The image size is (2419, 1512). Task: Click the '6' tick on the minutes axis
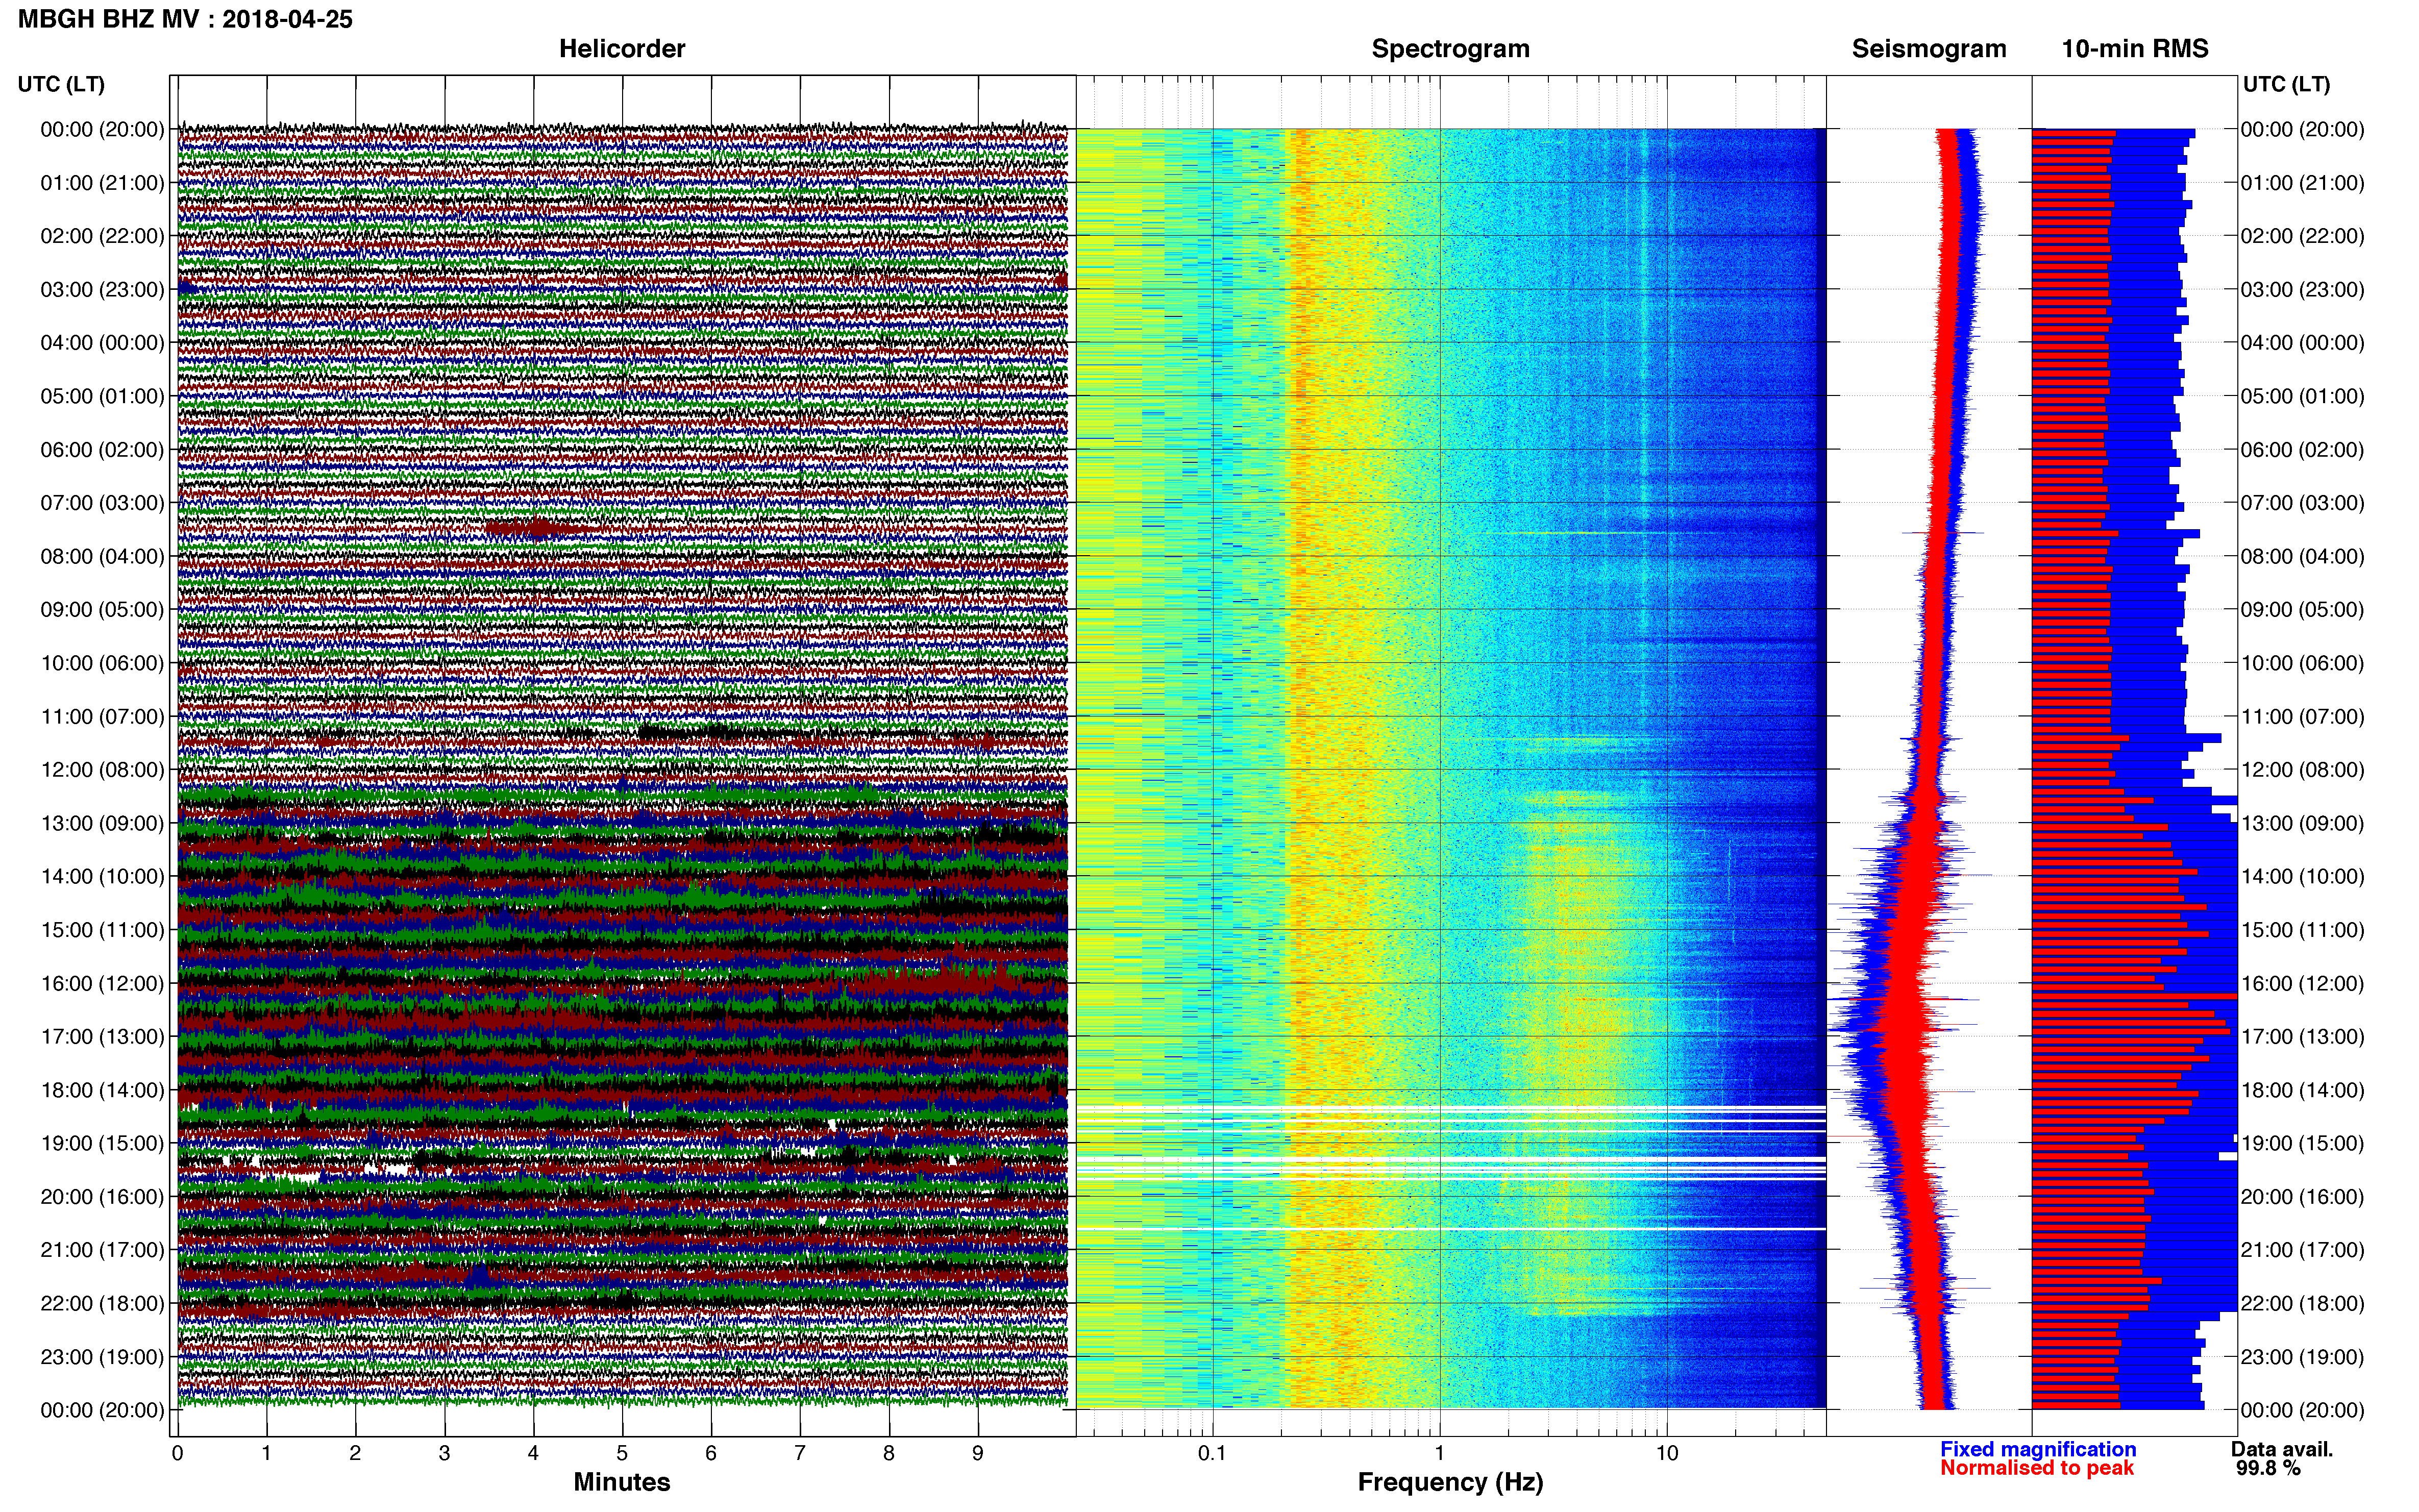point(711,1453)
